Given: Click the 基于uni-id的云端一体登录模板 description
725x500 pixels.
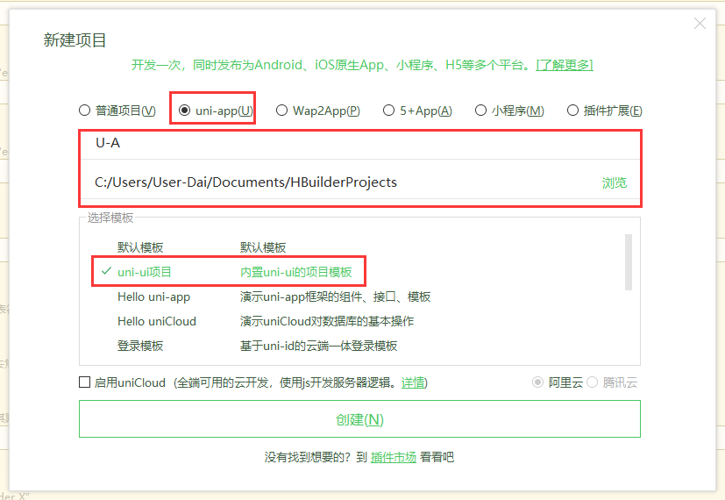Looking at the screenshot, I should click(318, 346).
